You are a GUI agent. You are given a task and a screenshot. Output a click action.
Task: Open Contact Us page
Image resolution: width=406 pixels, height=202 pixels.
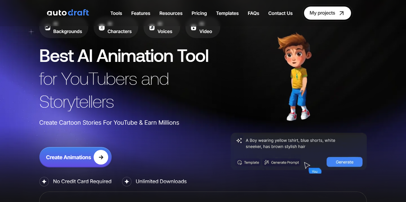tap(280, 13)
